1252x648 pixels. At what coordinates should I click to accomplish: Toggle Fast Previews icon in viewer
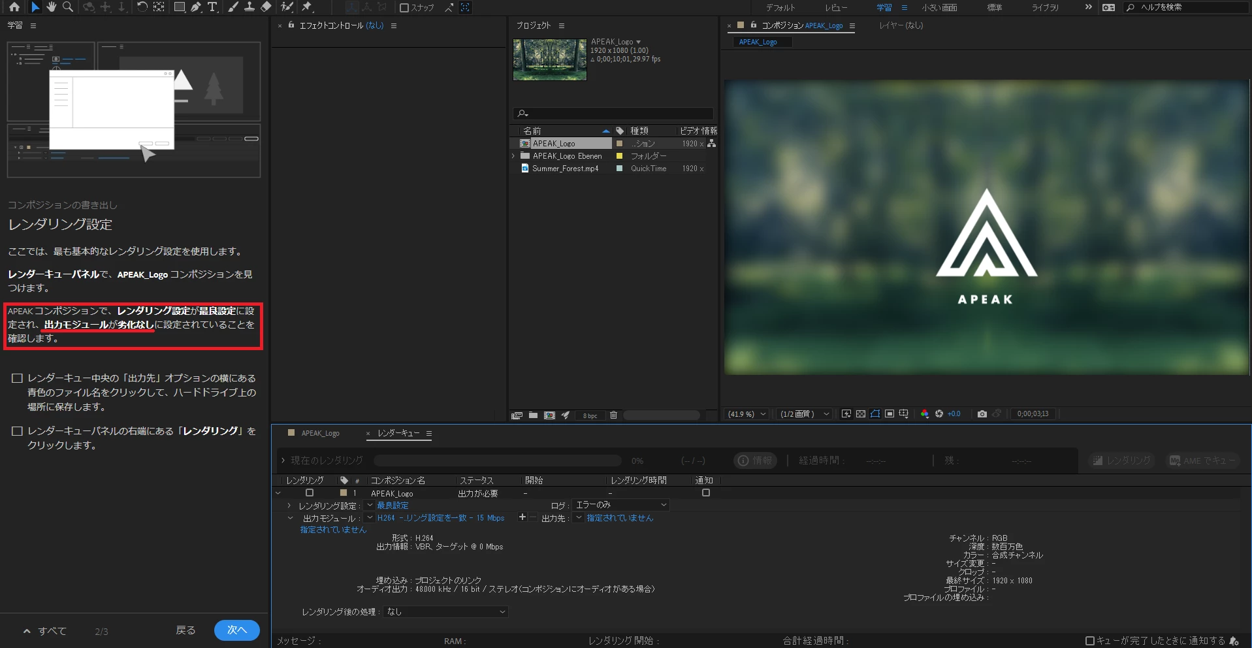846,413
